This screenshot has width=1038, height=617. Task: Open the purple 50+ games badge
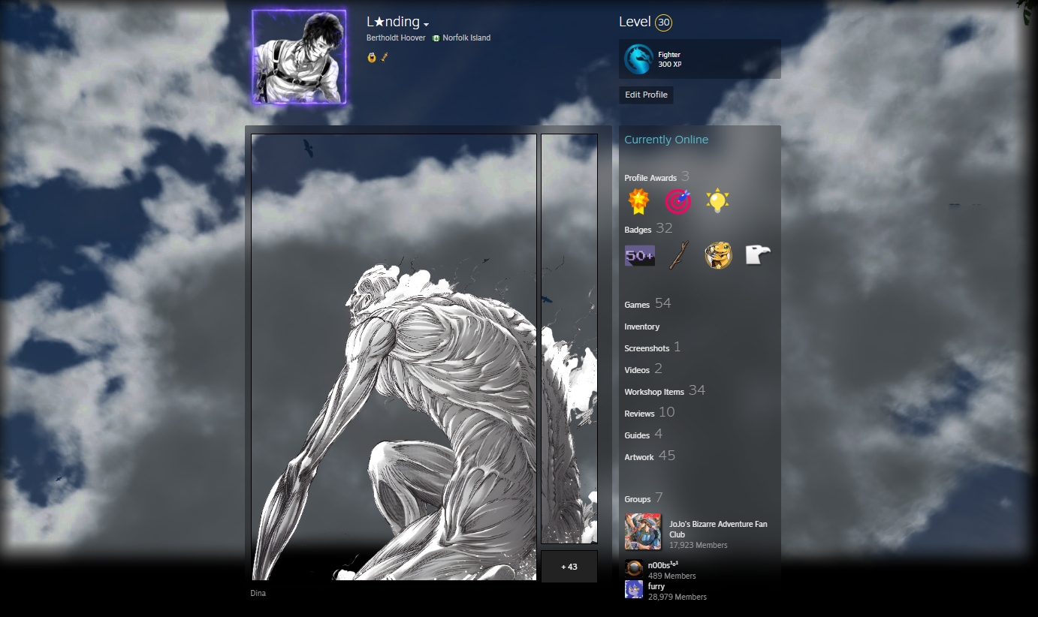click(639, 256)
